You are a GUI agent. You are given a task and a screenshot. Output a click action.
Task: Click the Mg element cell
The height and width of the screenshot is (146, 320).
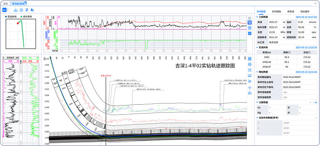[262, 112]
